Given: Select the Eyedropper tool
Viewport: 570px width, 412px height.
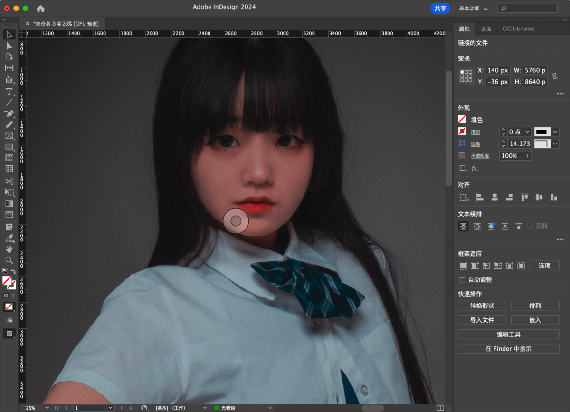Looking at the screenshot, I should click(x=9, y=238).
